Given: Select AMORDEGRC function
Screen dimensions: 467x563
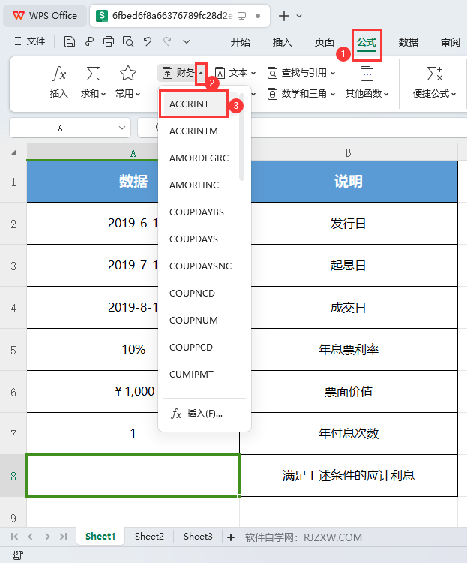Looking at the screenshot, I should 199,158.
